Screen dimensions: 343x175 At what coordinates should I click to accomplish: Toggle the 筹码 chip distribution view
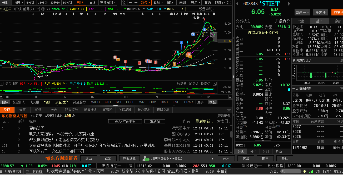tap(170, 3)
